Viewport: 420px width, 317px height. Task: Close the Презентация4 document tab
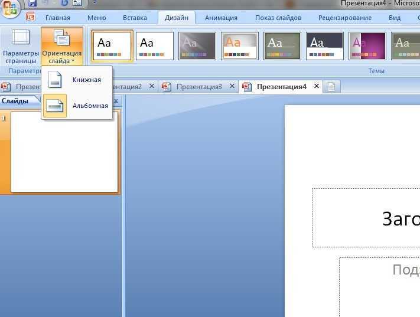(x=317, y=86)
